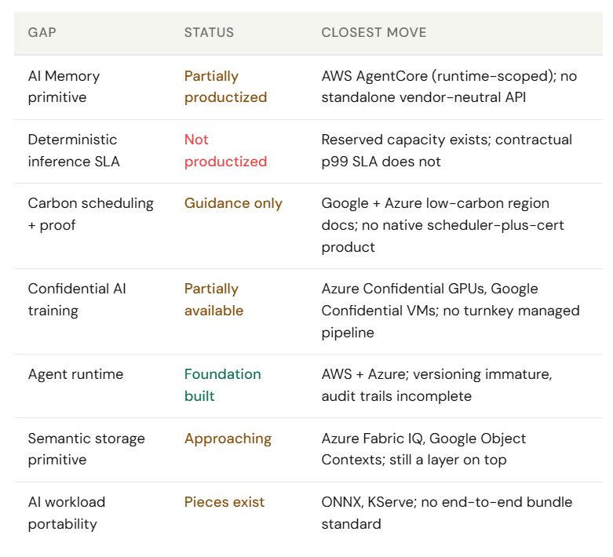The height and width of the screenshot is (557, 613).
Task: Select the AI Memory primitive cell
Action: click(x=64, y=87)
